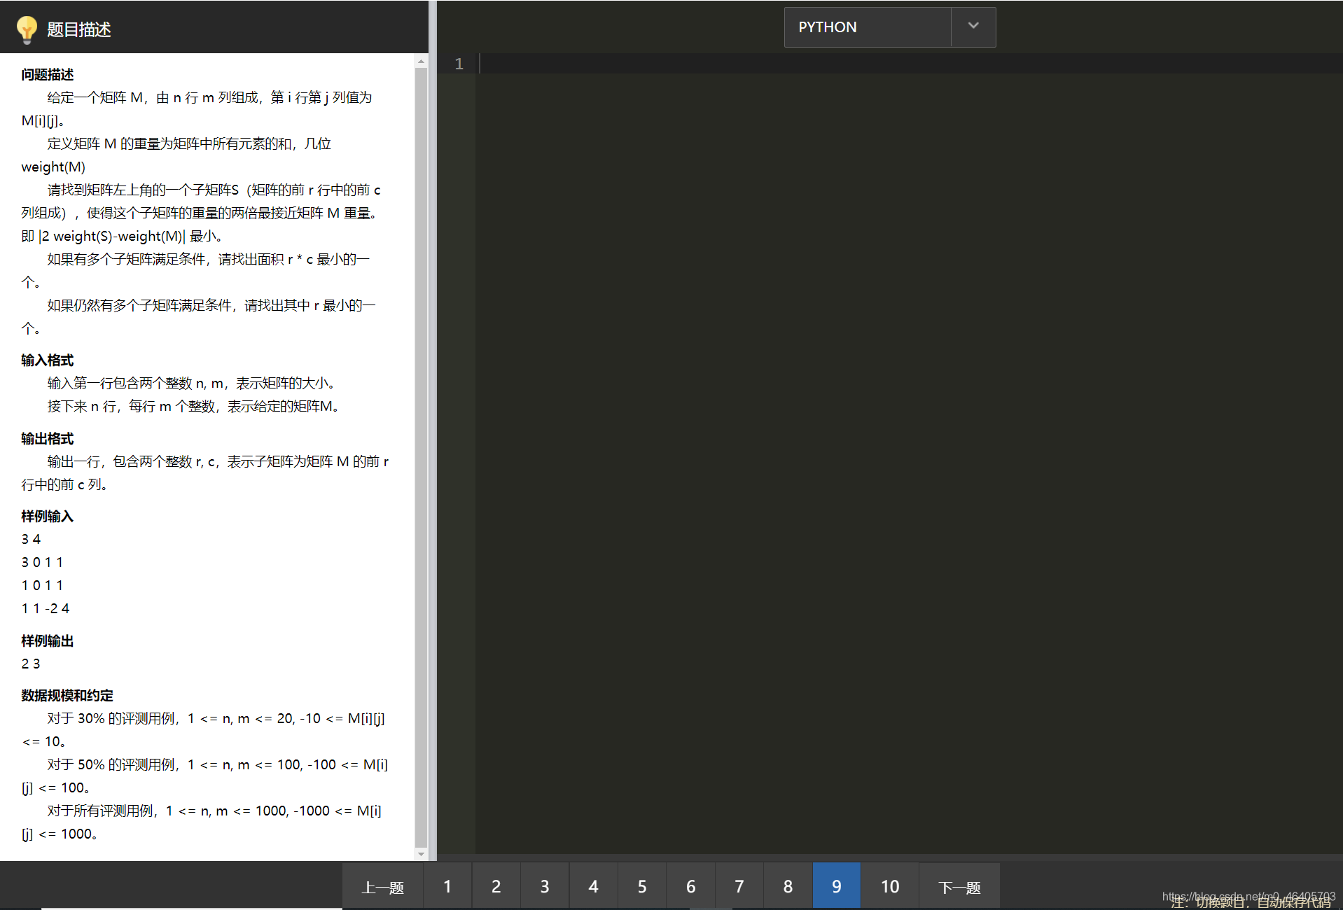Switch to question 3

pyautogui.click(x=545, y=887)
